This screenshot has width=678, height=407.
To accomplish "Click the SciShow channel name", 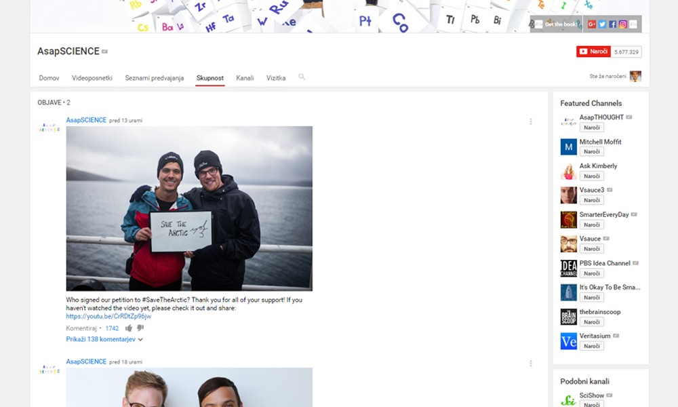I will (591, 395).
